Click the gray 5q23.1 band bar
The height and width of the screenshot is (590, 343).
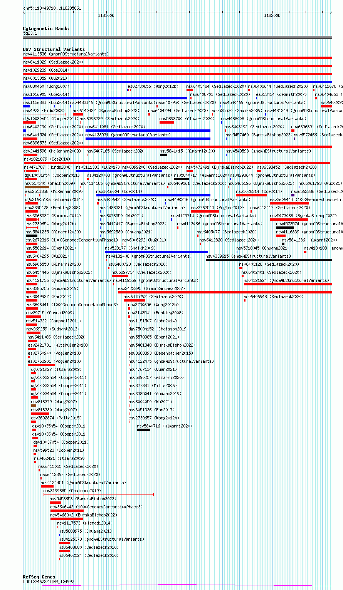(x=178, y=37)
